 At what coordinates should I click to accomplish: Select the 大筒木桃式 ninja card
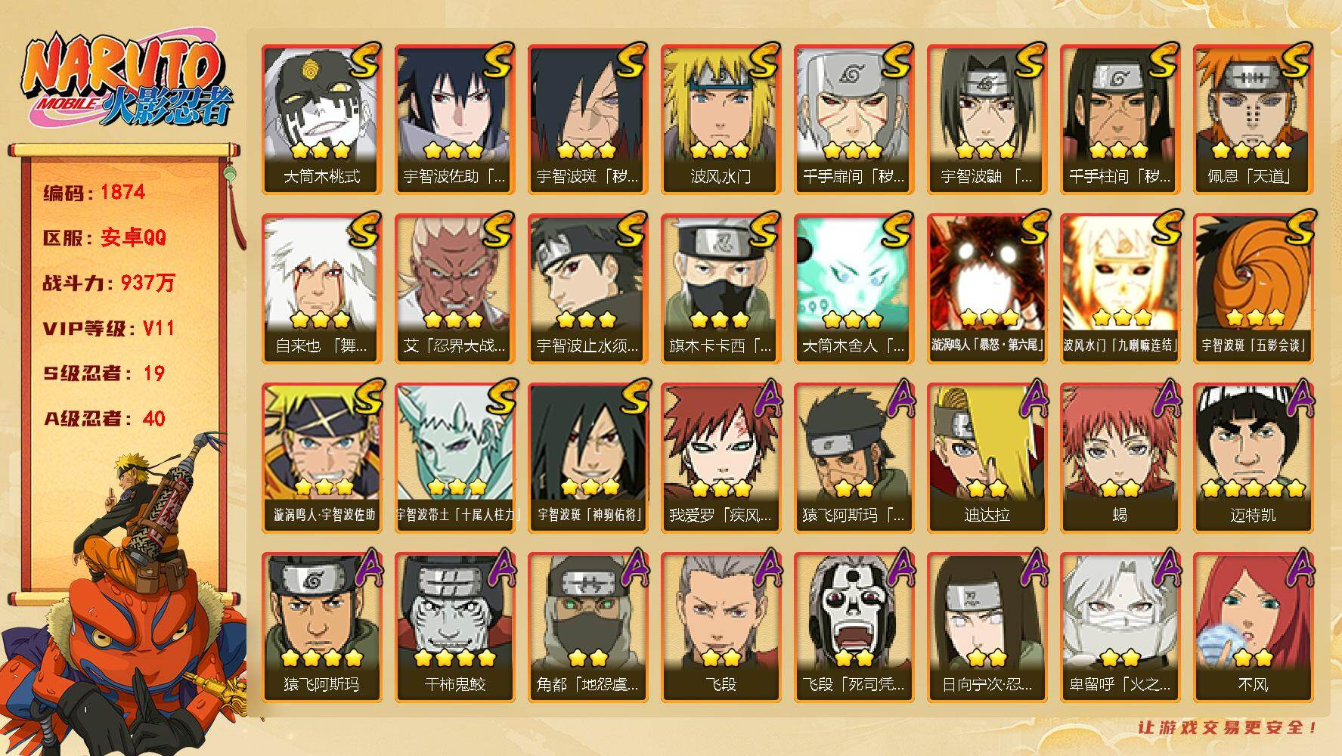click(x=321, y=119)
